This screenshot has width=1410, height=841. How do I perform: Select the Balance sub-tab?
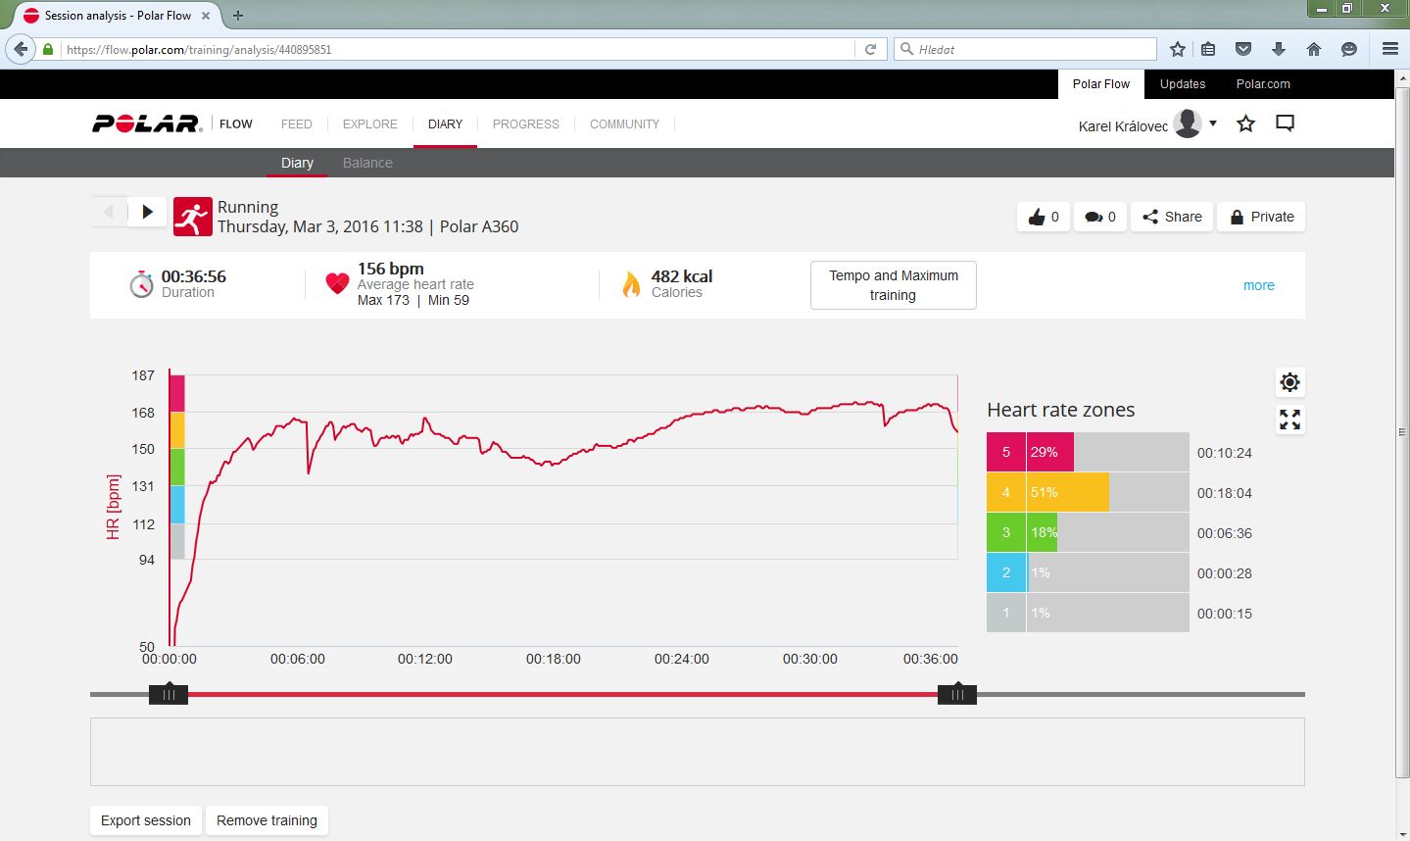click(x=367, y=163)
